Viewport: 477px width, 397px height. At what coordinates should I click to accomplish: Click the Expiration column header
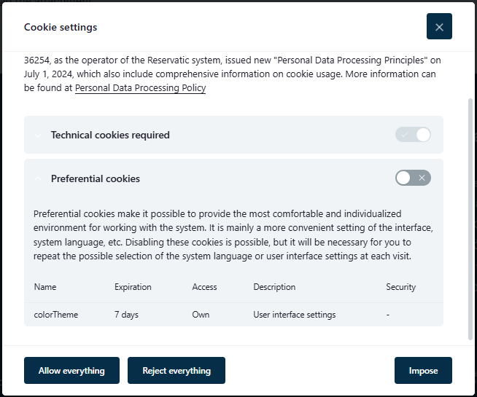[133, 287]
